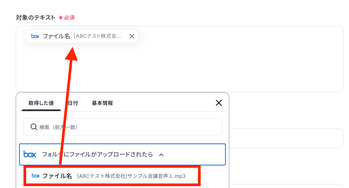The height and width of the screenshot is (188, 349).
Task: Click the truncated [ABCテスト株式会... chip value
Action: point(98,36)
